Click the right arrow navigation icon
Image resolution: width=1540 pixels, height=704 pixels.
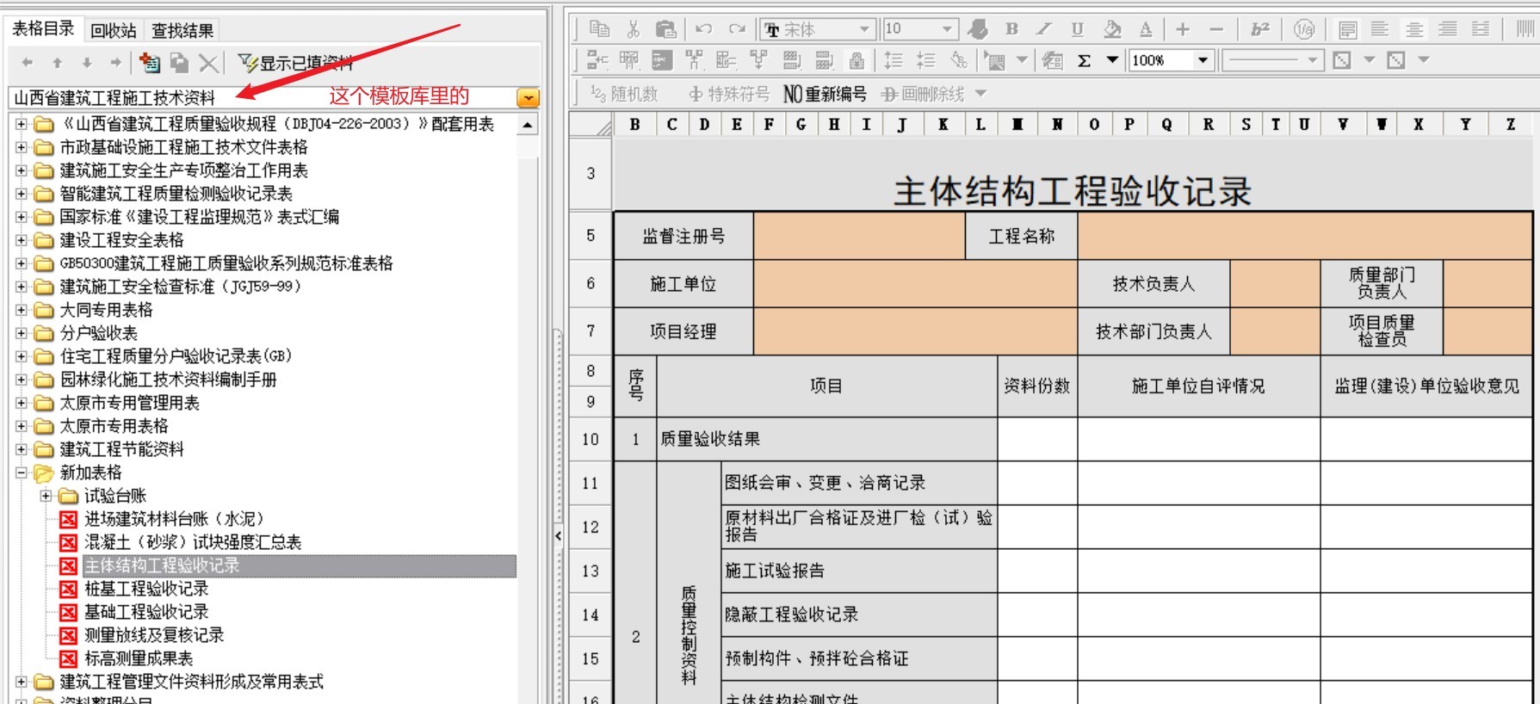click(x=115, y=63)
